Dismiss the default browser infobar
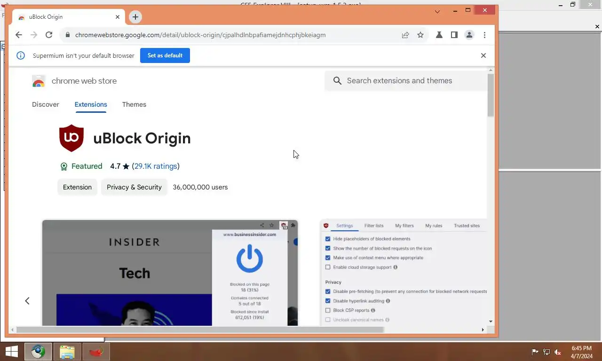Screen dimensions: 602x361 pos(483,55)
